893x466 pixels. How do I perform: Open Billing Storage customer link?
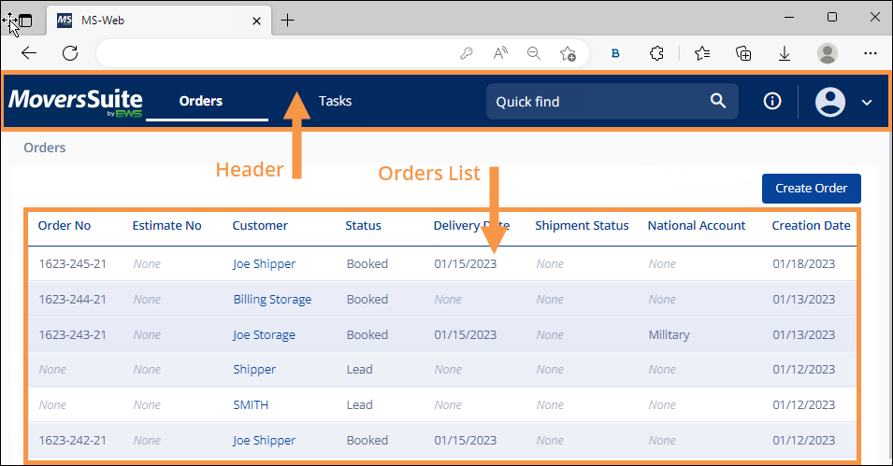tap(272, 300)
